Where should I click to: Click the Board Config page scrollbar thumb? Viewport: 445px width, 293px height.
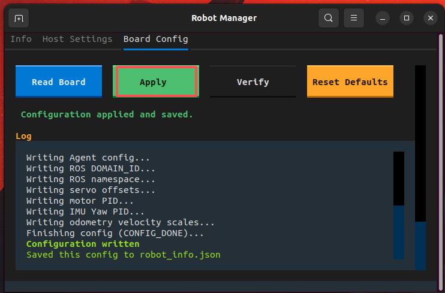[x=420, y=246]
